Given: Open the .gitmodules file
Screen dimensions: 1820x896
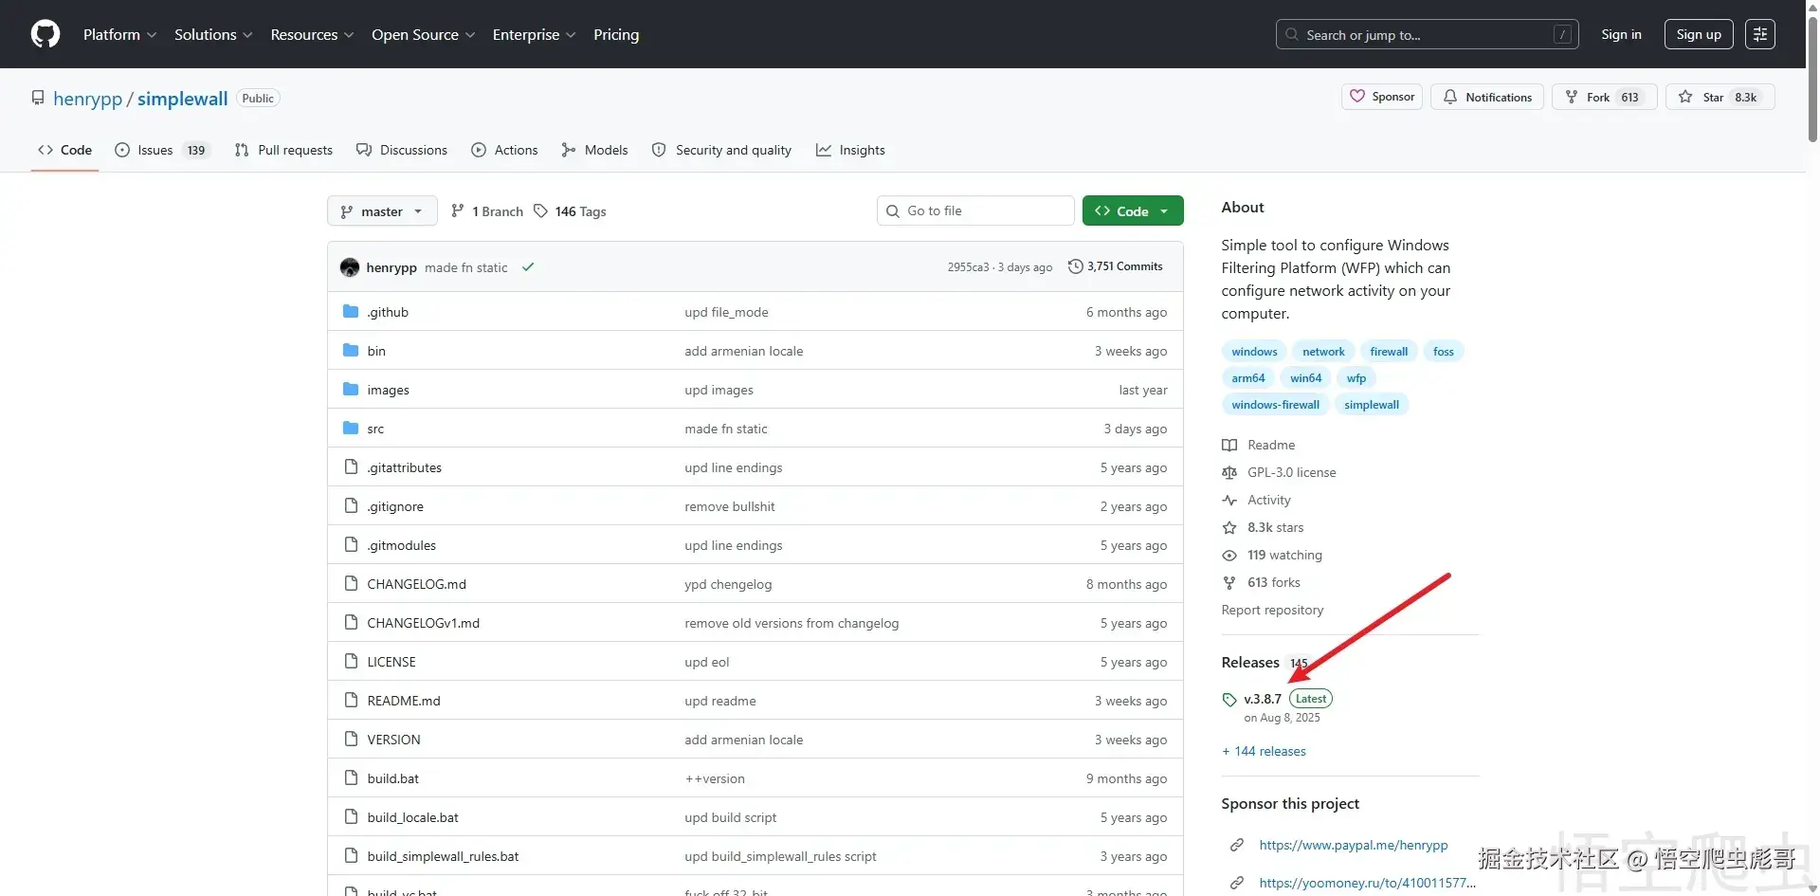Looking at the screenshot, I should (402, 545).
